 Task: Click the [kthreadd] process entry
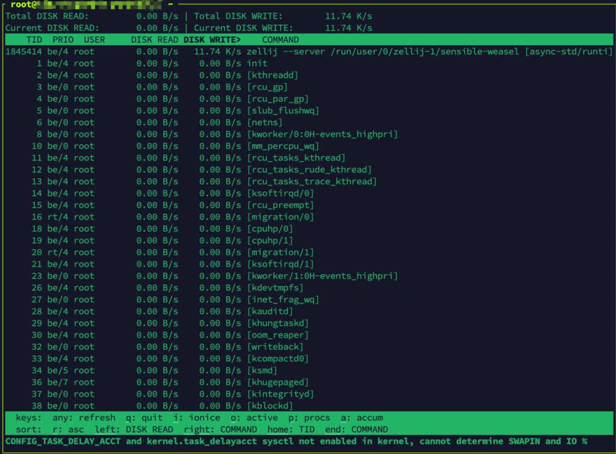(x=273, y=75)
